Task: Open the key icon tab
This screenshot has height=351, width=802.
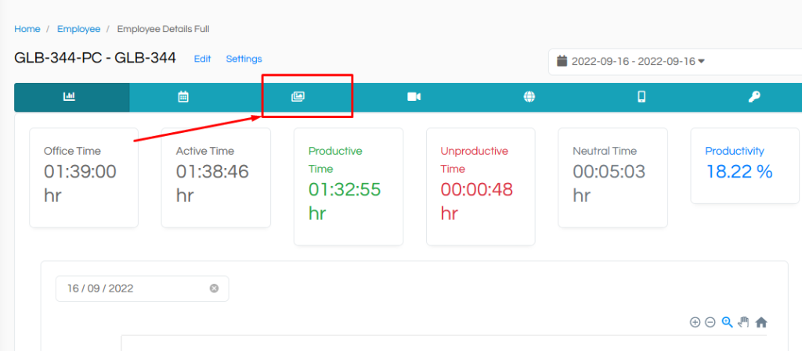Action: pos(754,97)
